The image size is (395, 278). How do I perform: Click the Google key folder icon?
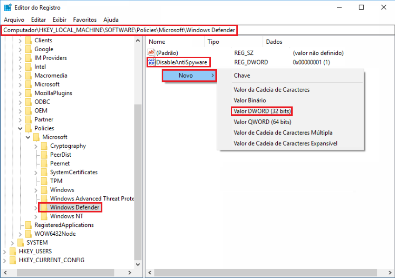[x=27, y=49]
